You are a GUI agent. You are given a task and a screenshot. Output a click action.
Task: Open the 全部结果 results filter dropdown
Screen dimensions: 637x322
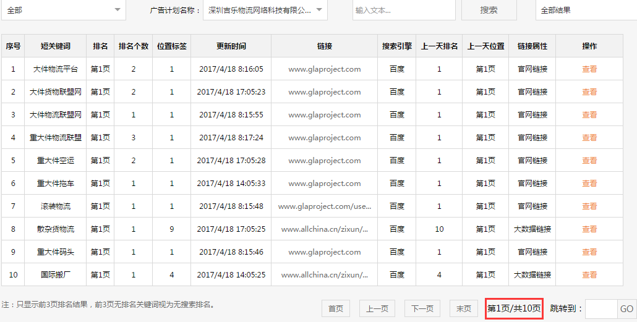[x=586, y=10]
